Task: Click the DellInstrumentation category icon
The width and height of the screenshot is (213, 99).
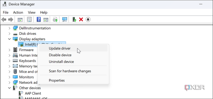Action: [15, 28]
